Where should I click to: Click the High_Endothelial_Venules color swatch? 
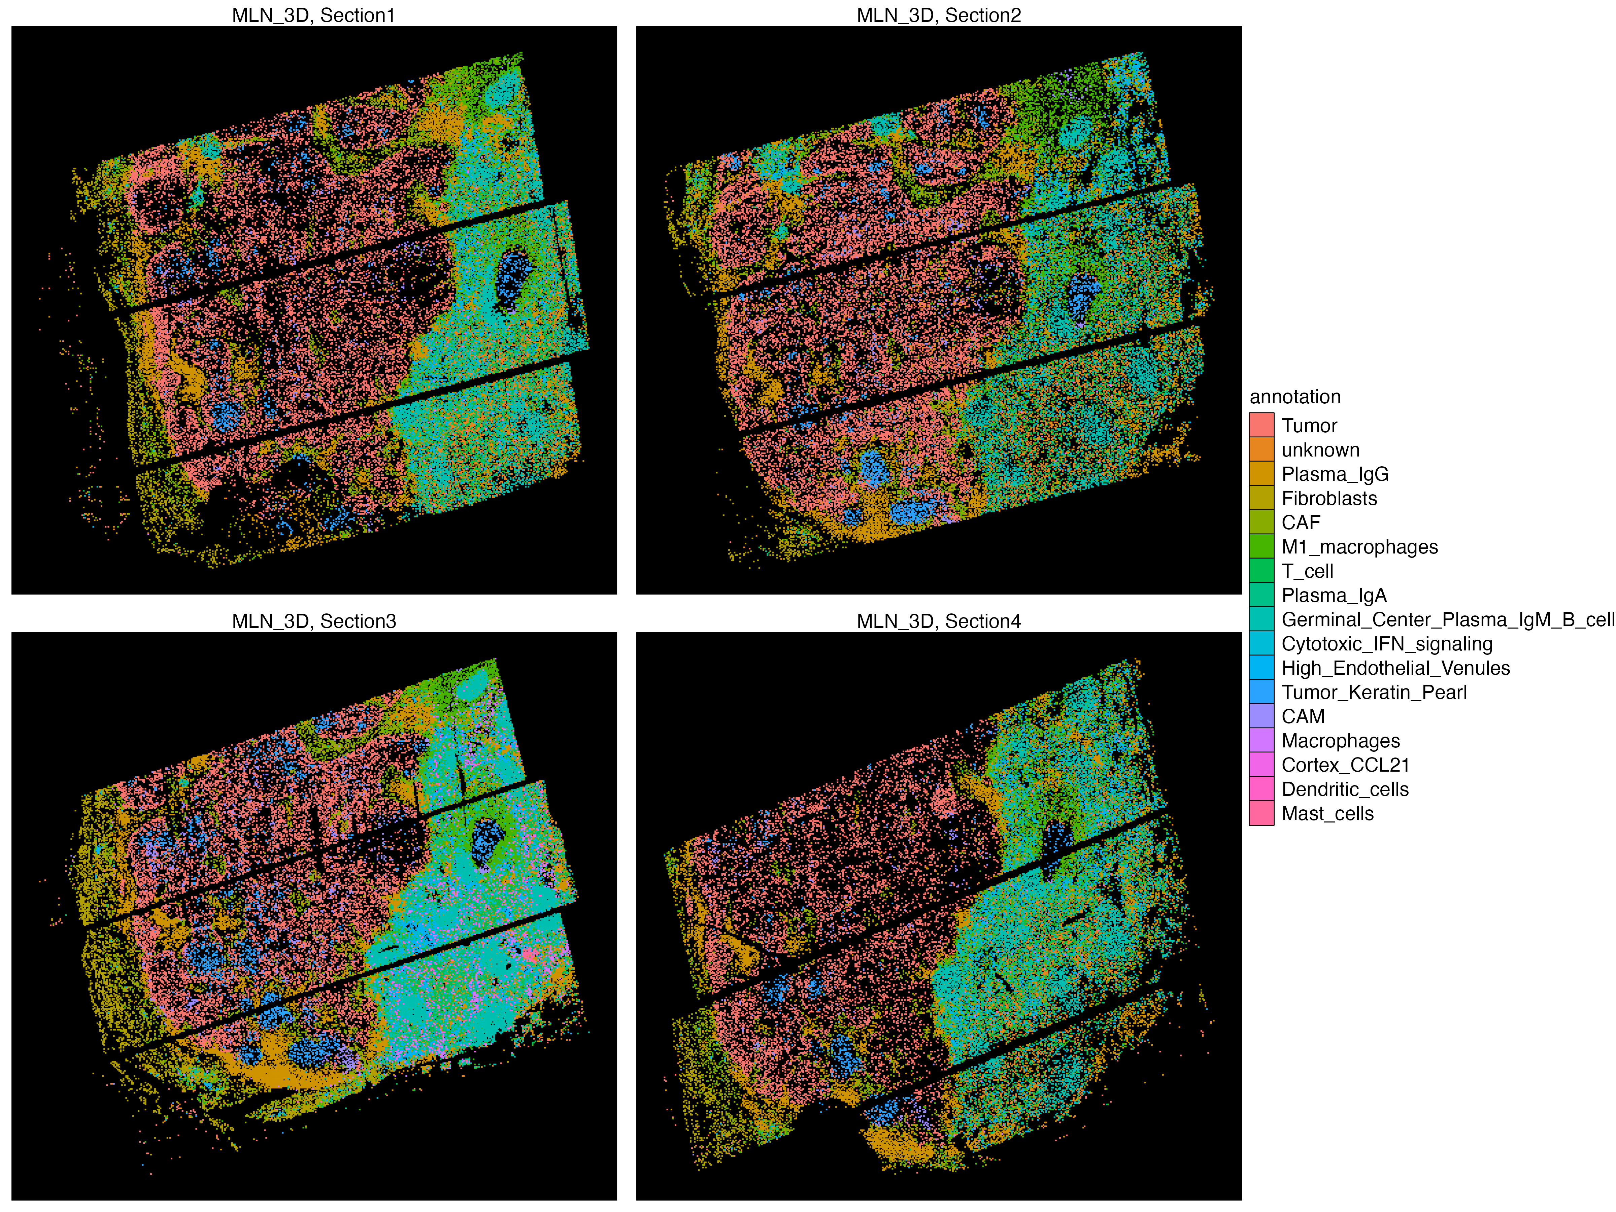(1262, 668)
